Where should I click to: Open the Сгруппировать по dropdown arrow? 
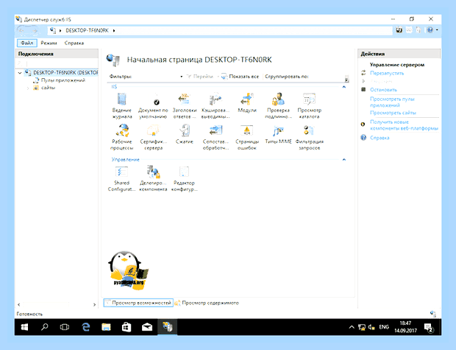click(346, 80)
